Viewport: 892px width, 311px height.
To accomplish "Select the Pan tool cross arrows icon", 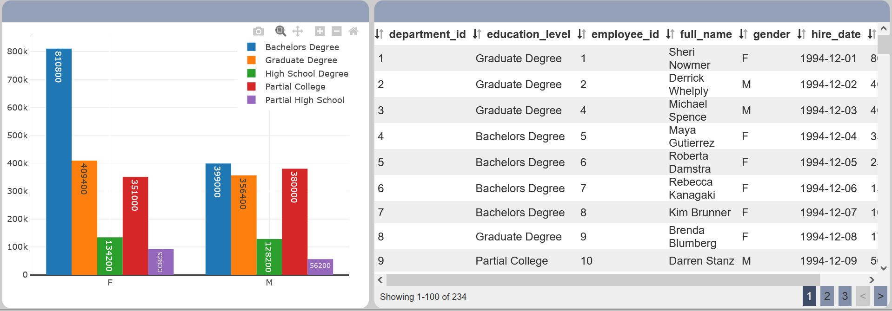I will click(x=298, y=31).
